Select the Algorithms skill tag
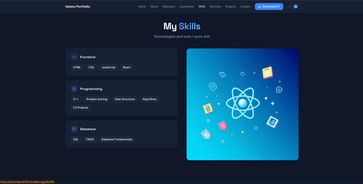The image size is (363, 184). pyautogui.click(x=150, y=99)
